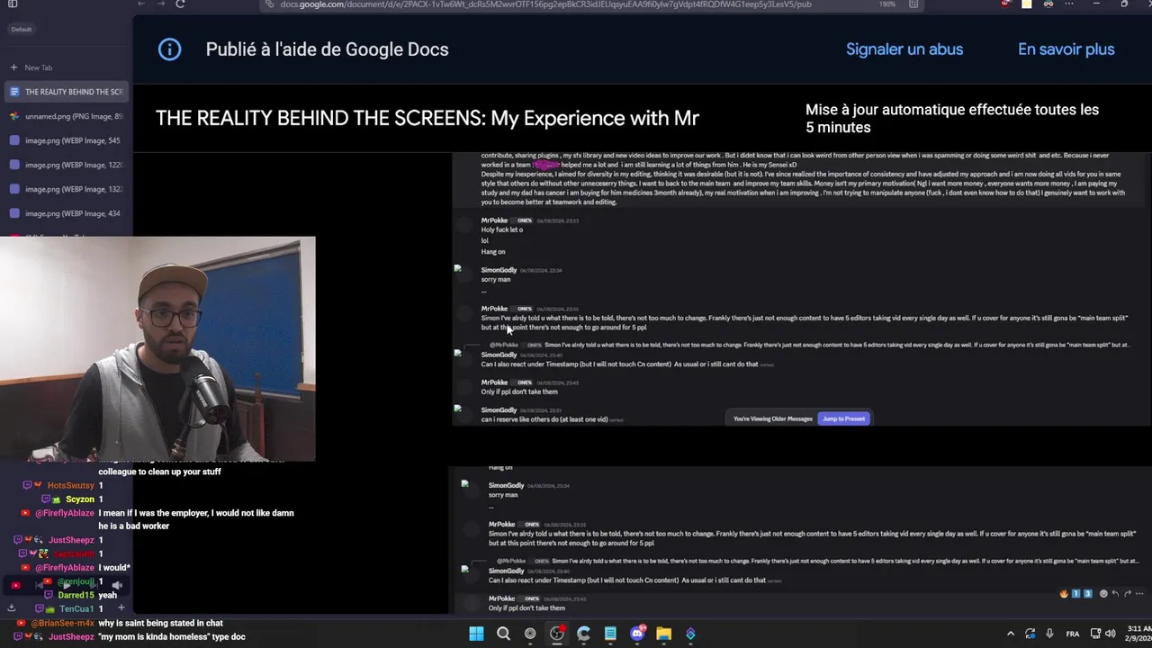Click the browser reload button

coord(180,4)
